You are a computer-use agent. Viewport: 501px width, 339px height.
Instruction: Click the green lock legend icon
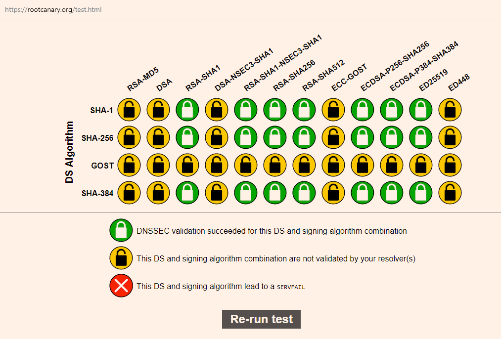(121, 230)
